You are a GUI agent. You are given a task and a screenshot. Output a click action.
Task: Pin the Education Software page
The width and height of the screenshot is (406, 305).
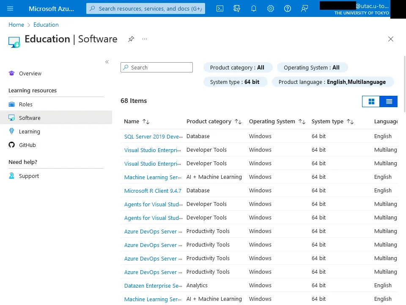pos(131,39)
